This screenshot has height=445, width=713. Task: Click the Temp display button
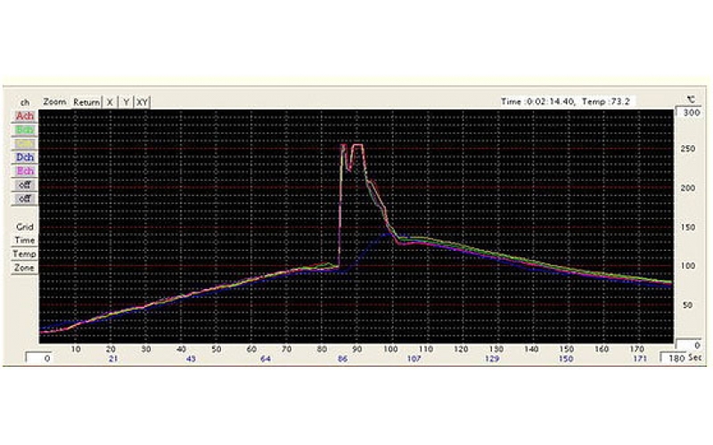(25, 254)
